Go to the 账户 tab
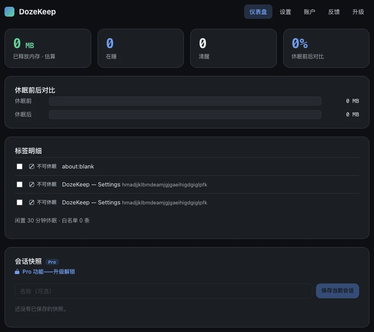The height and width of the screenshot is (332, 374). (x=309, y=12)
